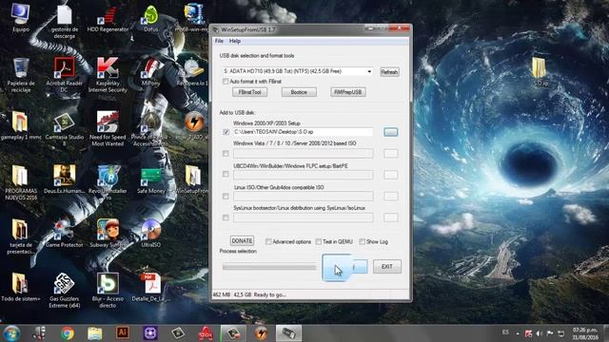Launch HDD Regenerator shortcut
This screenshot has width=609, height=342.
tap(108, 18)
